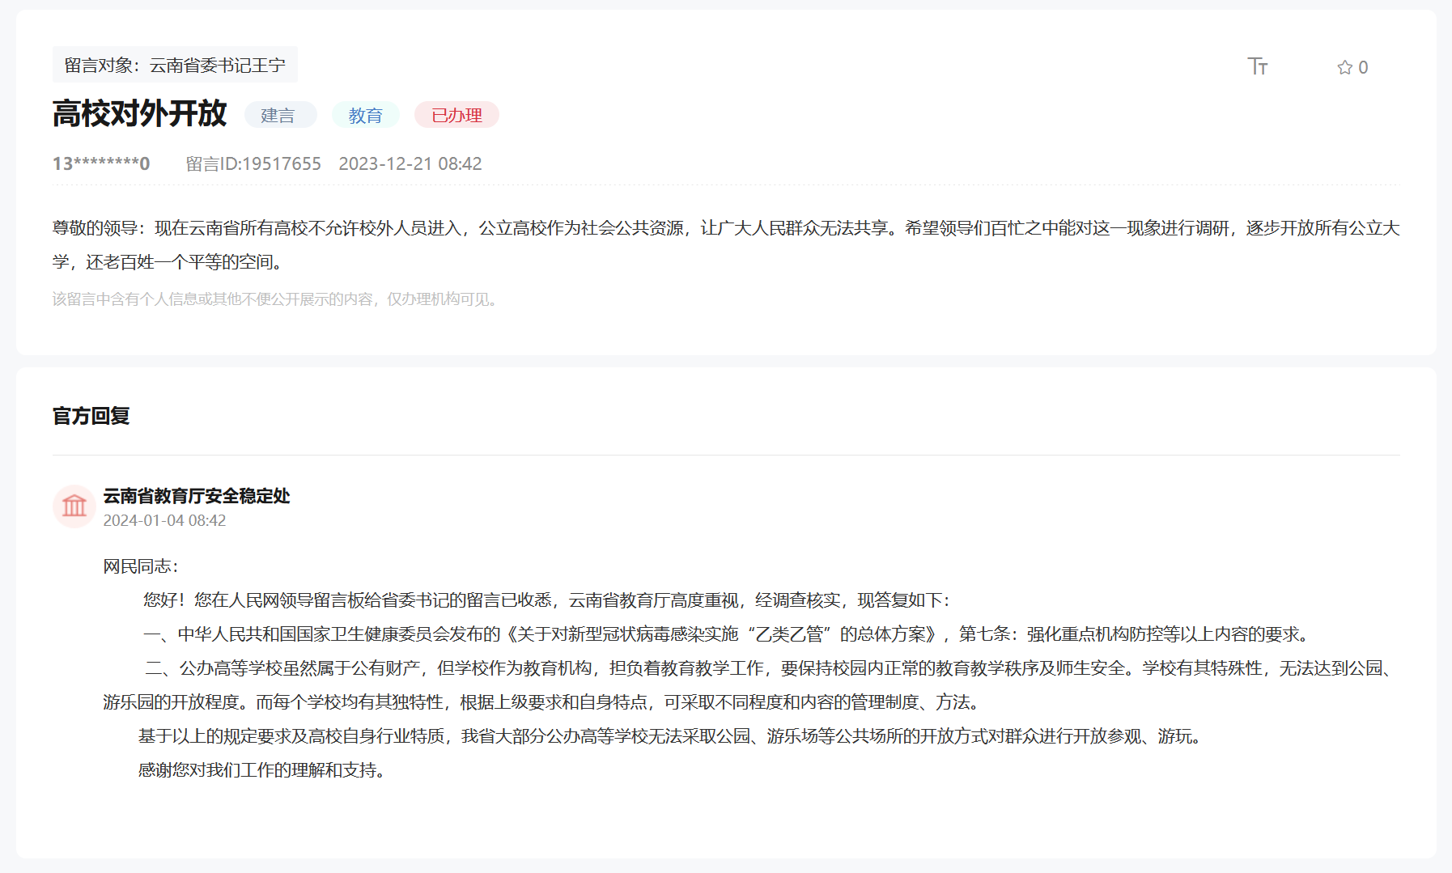Click the favorite count 0
Screen dimensions: 1452x873
click(x=1363, y=67)
